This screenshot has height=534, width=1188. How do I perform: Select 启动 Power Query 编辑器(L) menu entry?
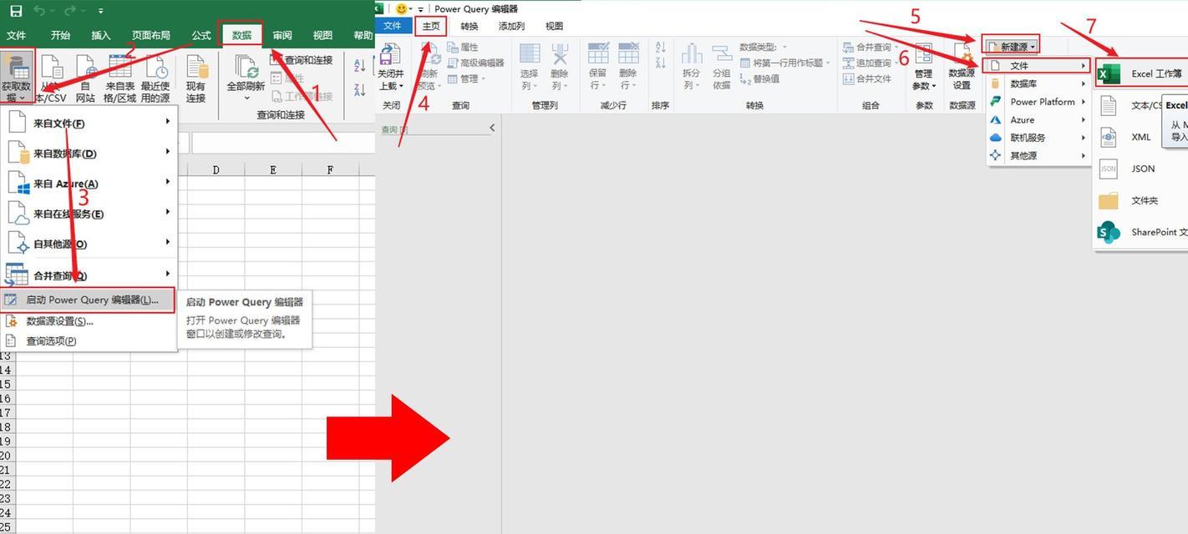tap(89, 300)
